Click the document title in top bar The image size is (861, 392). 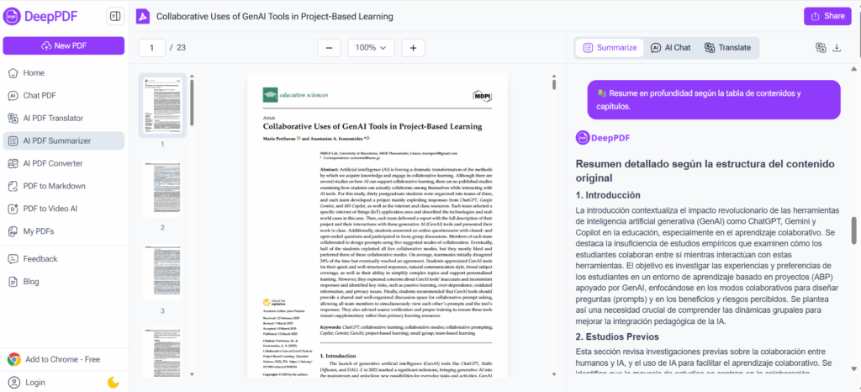tap(275, 17)
